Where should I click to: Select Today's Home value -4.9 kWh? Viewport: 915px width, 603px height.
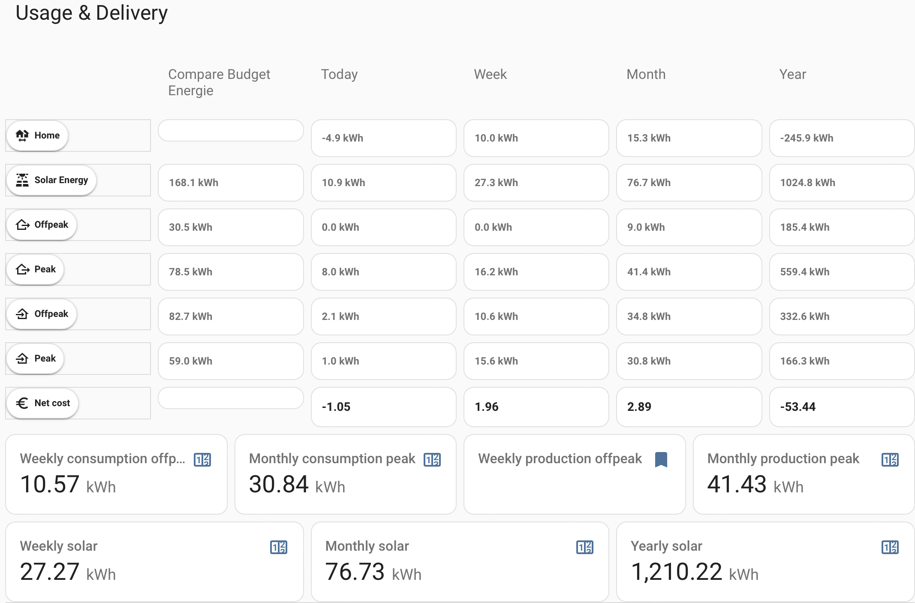coord(383,138)
